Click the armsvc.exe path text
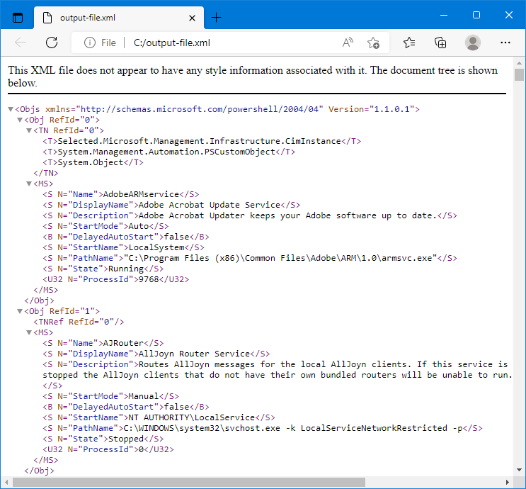 coord(280,258)
